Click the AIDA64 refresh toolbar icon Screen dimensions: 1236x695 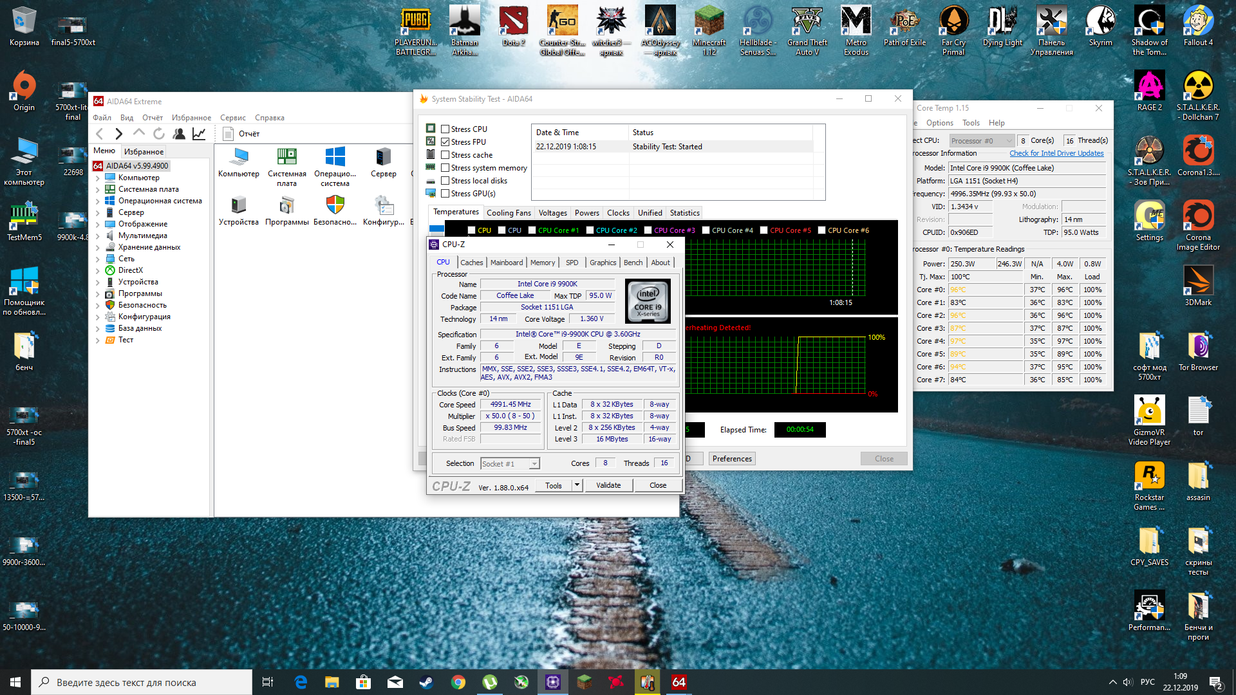tap(159, 134)
